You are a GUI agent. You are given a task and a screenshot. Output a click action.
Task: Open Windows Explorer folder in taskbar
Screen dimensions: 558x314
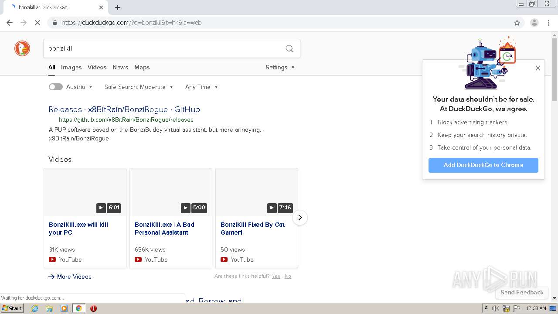(49, 308)
